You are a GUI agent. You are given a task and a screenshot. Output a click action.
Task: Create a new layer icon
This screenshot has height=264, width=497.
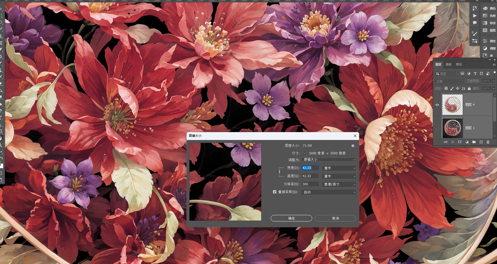481,142
